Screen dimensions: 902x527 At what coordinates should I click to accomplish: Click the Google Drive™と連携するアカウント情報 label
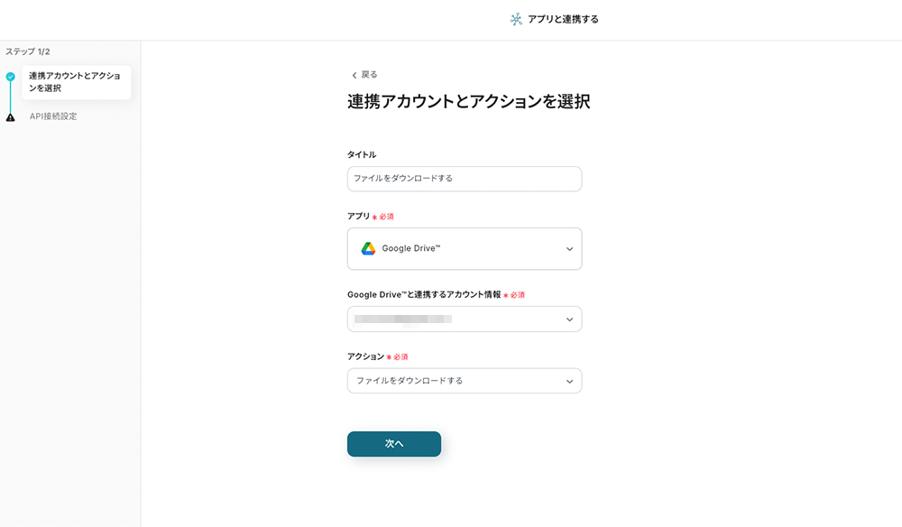click(x=423, y=295)
